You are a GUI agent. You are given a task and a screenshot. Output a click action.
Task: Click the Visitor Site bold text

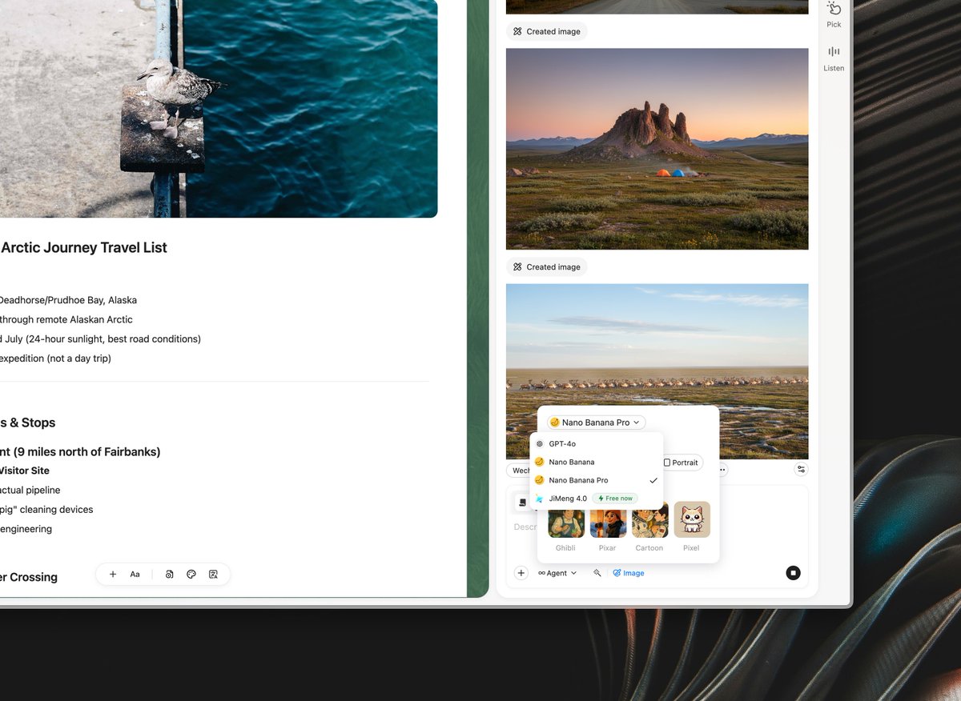[x=25, y=471]
